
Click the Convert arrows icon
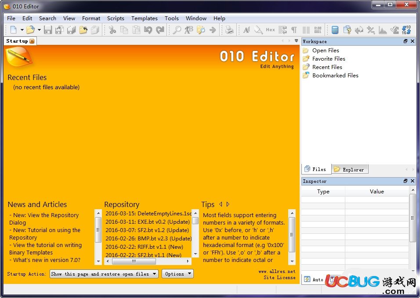358,30
